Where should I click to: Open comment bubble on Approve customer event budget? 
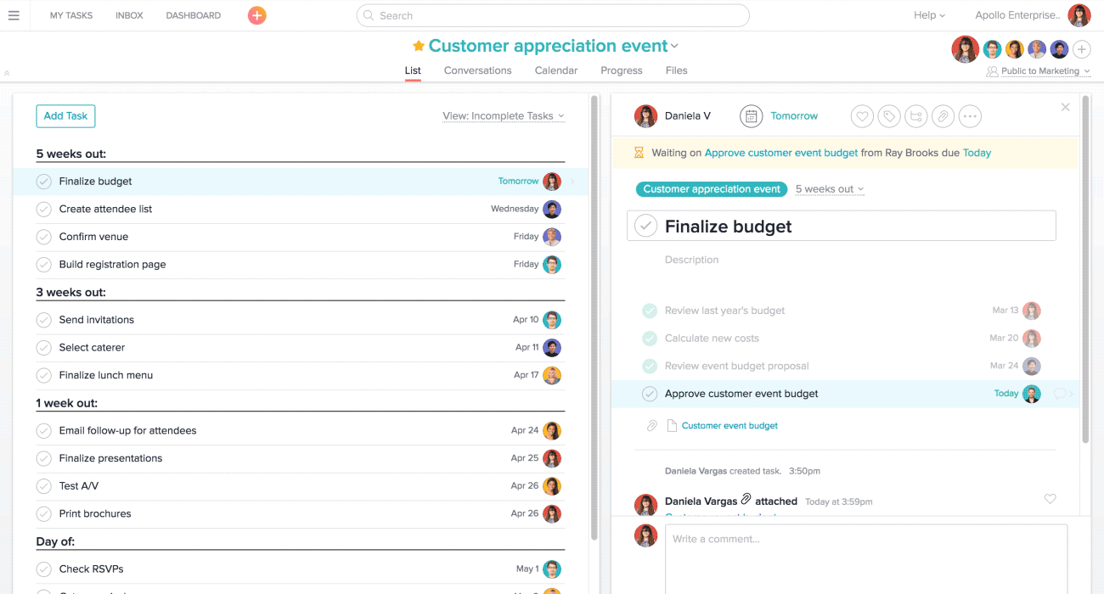(1059, 394)
